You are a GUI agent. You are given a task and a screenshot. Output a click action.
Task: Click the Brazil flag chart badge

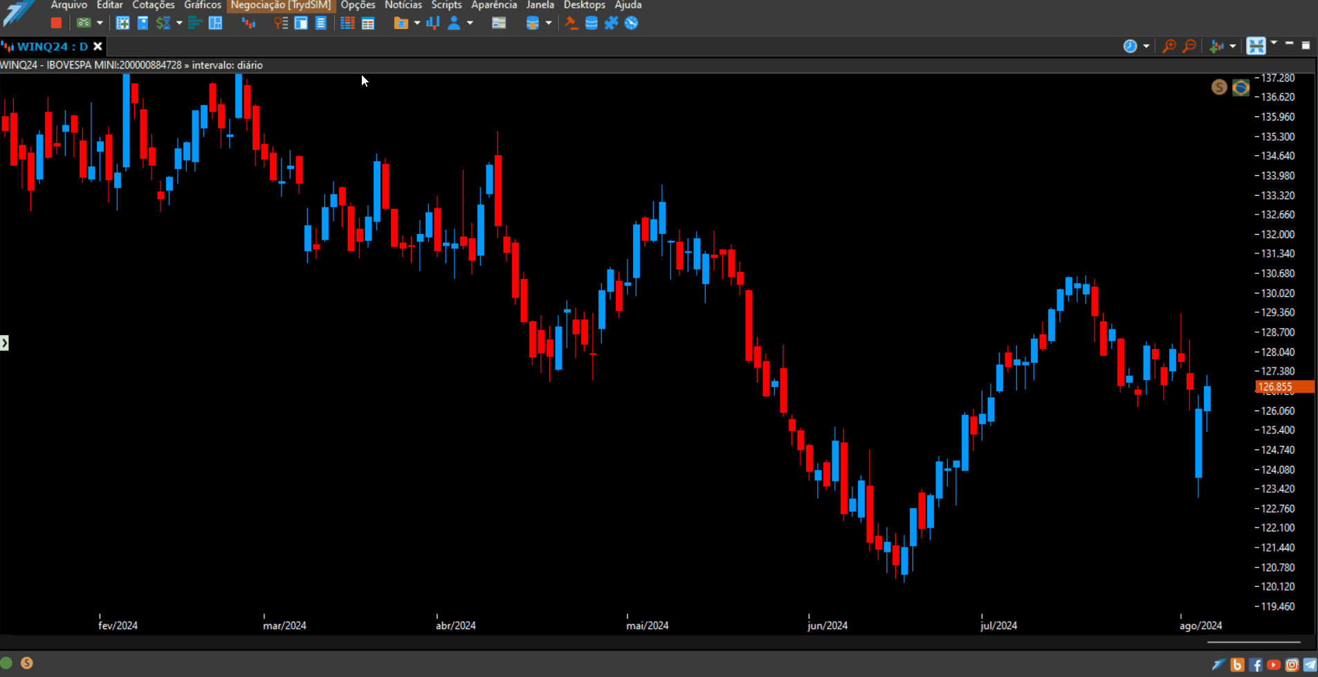coord(1241,87)
